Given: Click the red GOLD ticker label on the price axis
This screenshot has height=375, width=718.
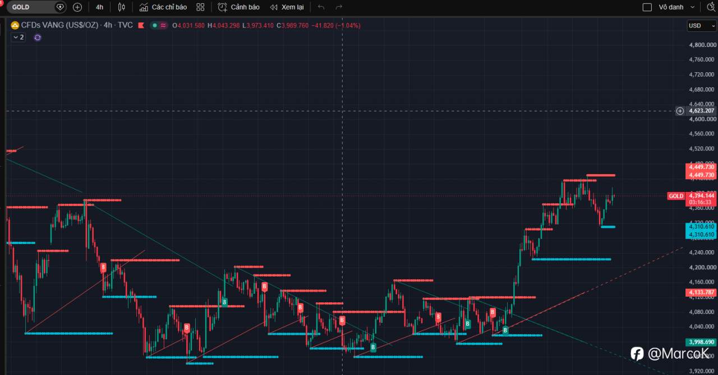Looking at the screenshot, I should (676, 196).
